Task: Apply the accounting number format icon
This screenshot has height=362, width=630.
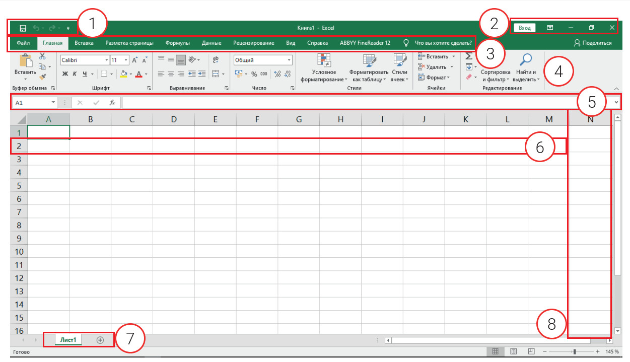Action: click(239, 74)
